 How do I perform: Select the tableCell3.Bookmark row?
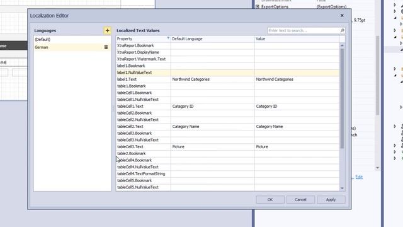click(x=227, y=133)
